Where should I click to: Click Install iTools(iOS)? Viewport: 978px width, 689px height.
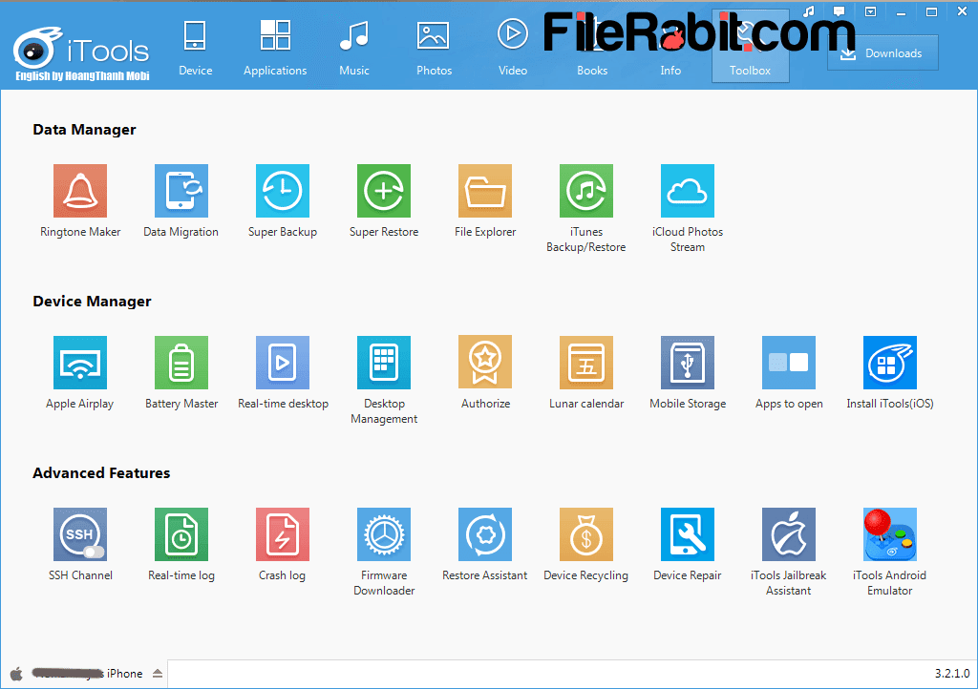(890, 363)
